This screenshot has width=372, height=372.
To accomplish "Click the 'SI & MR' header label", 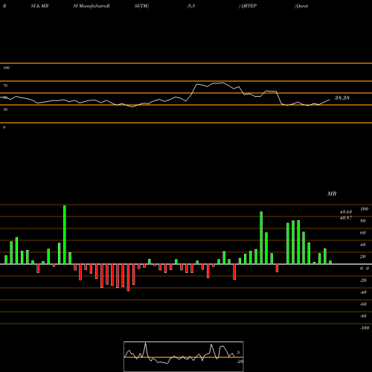I will (39, 6).
